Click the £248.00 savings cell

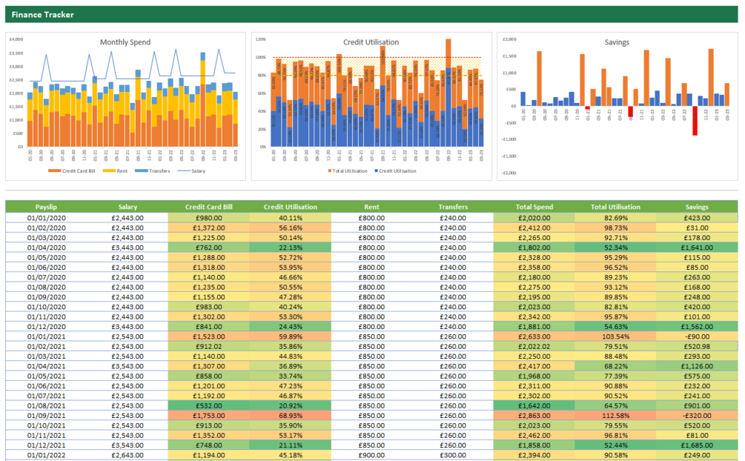(x=697, y=297)
